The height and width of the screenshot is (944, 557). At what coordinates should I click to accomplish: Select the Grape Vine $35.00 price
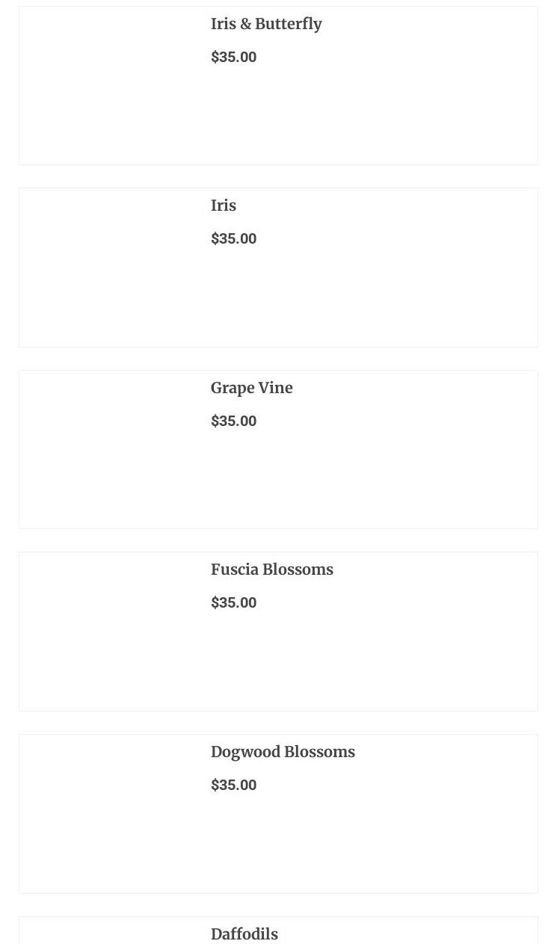coord(233,422)
